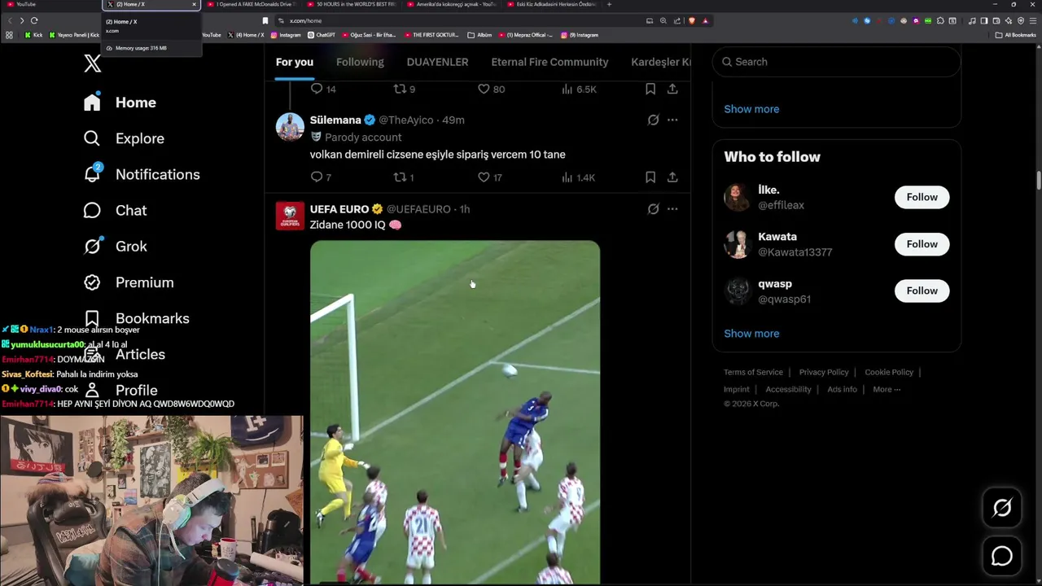Switch to the McDonalds Drive YouTube tab
The width and height of the screenshot is (1042, 586).
tap(252, 4)
